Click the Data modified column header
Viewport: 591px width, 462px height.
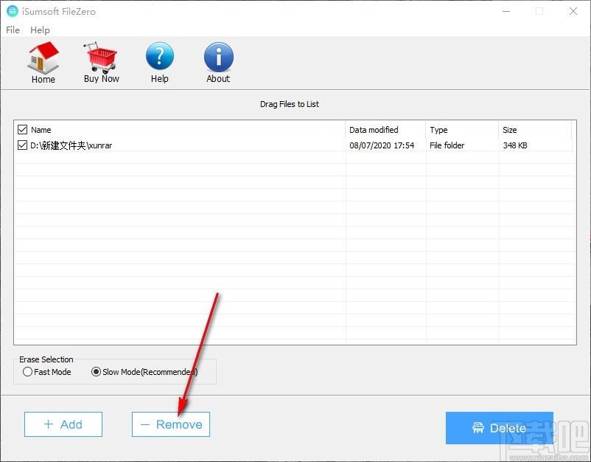374,130
